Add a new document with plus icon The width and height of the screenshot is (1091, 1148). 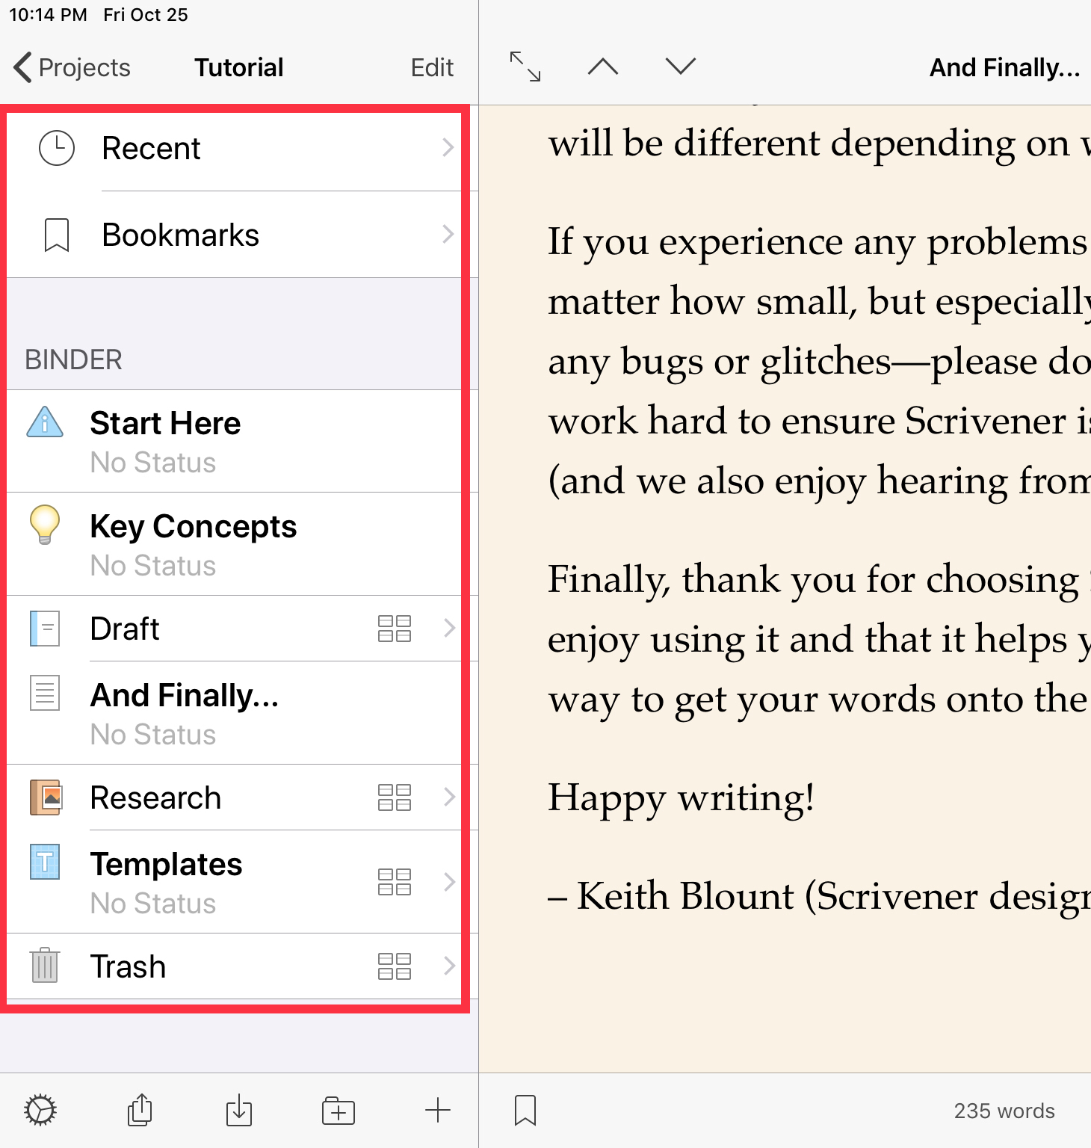438,1111
